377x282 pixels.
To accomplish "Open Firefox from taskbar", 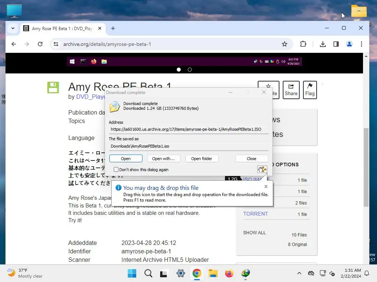I will click(x=229, y=273).
